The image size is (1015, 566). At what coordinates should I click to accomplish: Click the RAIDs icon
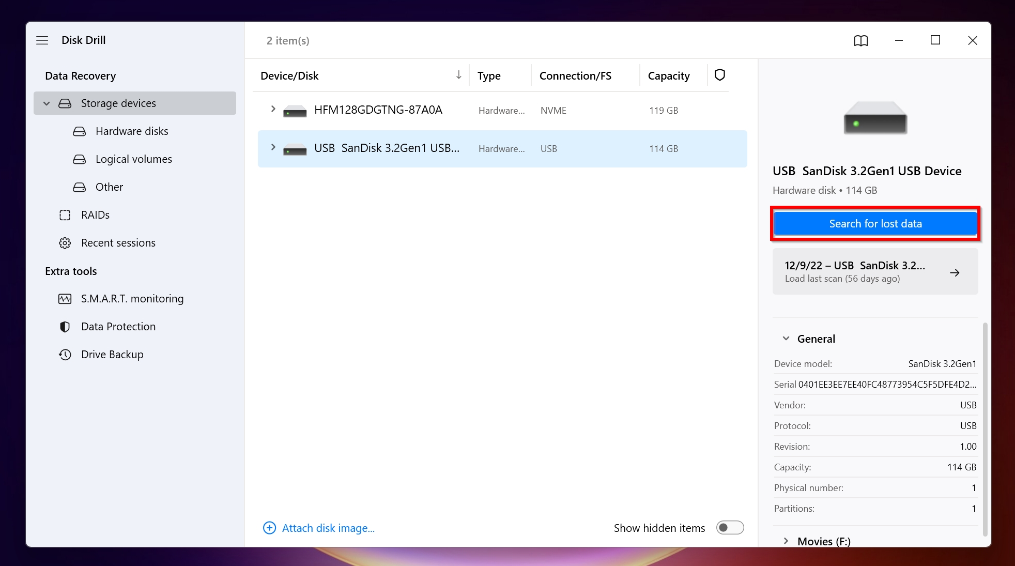pyautogui.click(x=66, y=215)
